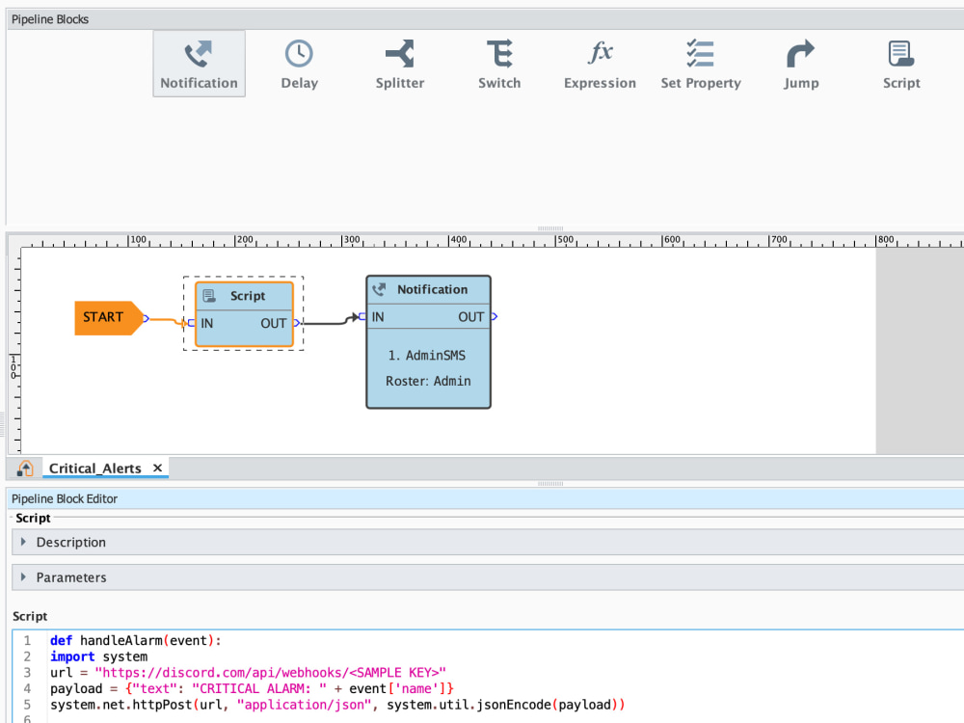Screen dimensions: 964x723
Task: Click the IN connector of the Notification block
Action: click(x=362, y=316)
